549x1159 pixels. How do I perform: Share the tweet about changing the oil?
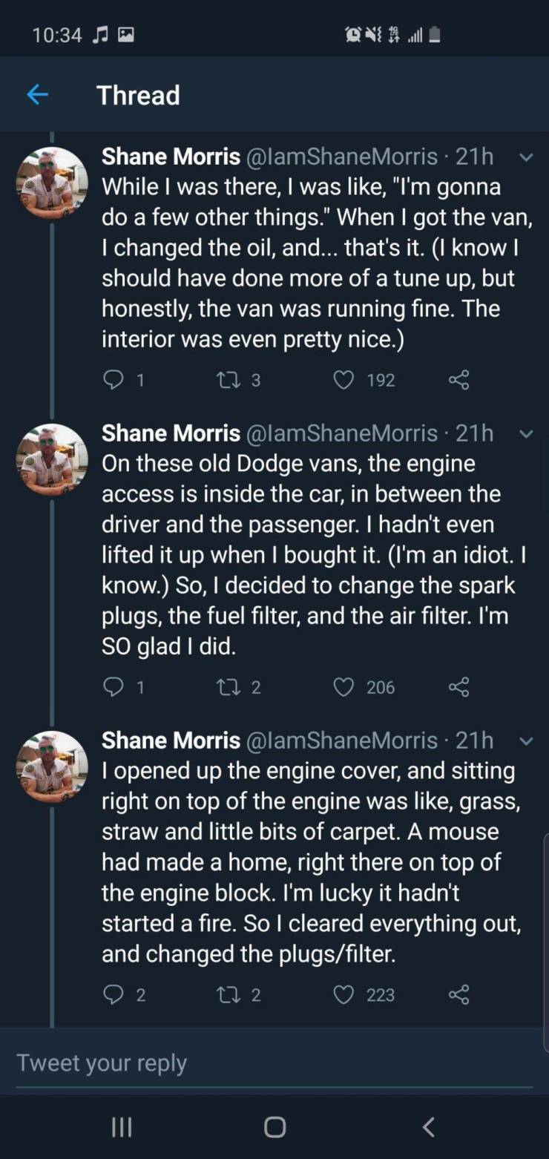click(459, 380)
